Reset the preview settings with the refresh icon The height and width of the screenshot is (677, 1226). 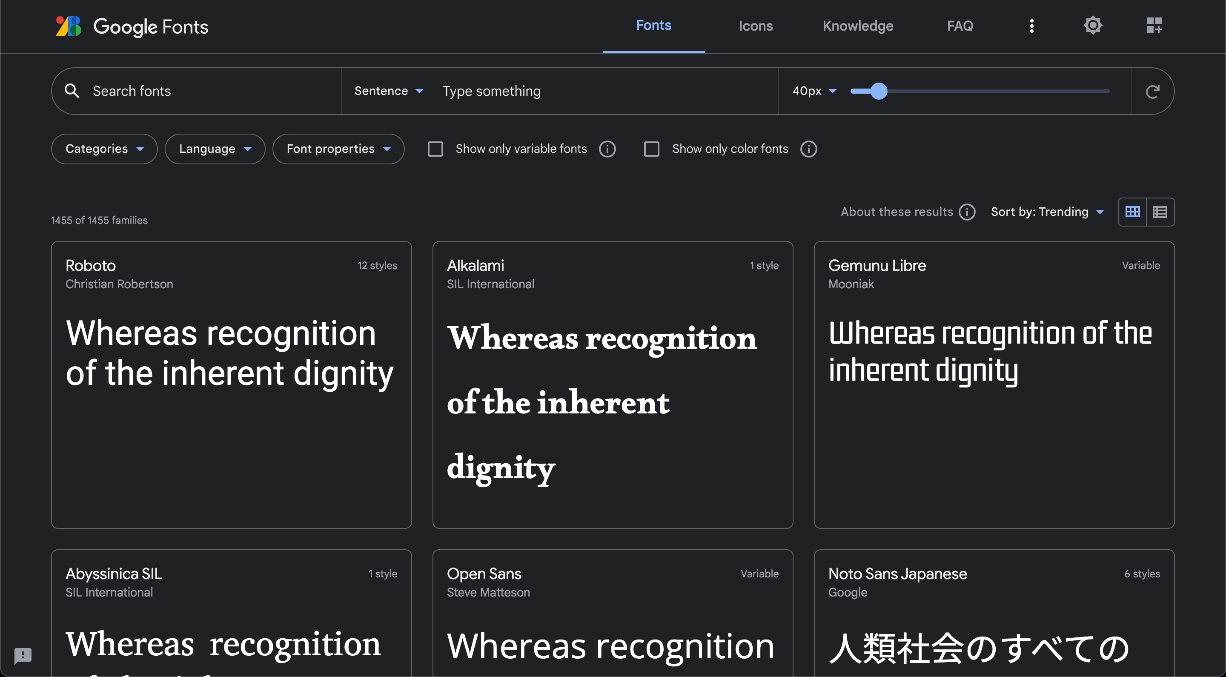click(x=1152, y=92)
